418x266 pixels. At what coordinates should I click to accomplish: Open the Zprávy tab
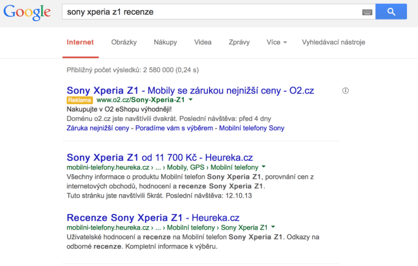click(x=239, y=42)
